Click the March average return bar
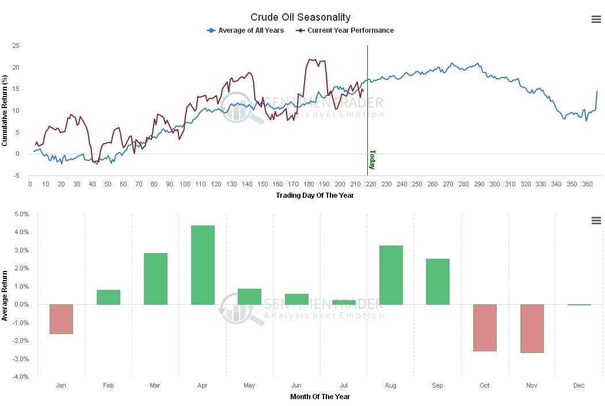Image resolution: width=605 pixels, height=406 pixels. coord(155,278)
